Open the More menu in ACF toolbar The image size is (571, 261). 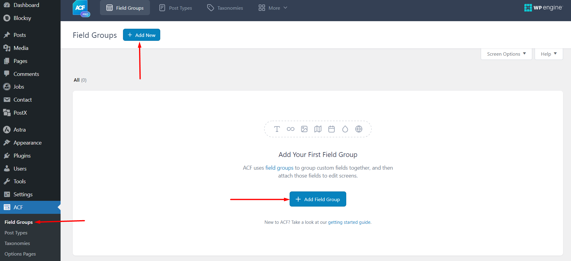click(273, 8)
